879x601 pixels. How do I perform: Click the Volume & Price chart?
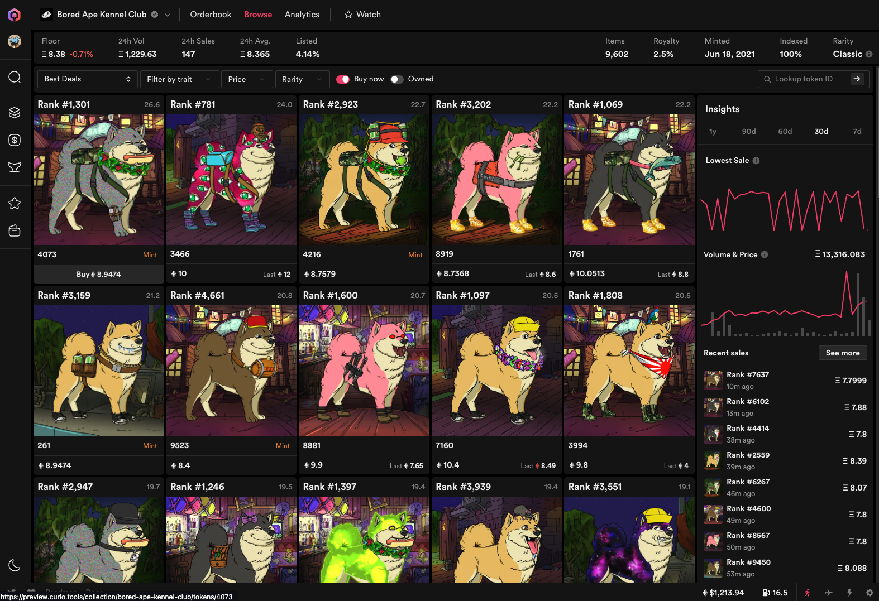[x=785, y=302]
